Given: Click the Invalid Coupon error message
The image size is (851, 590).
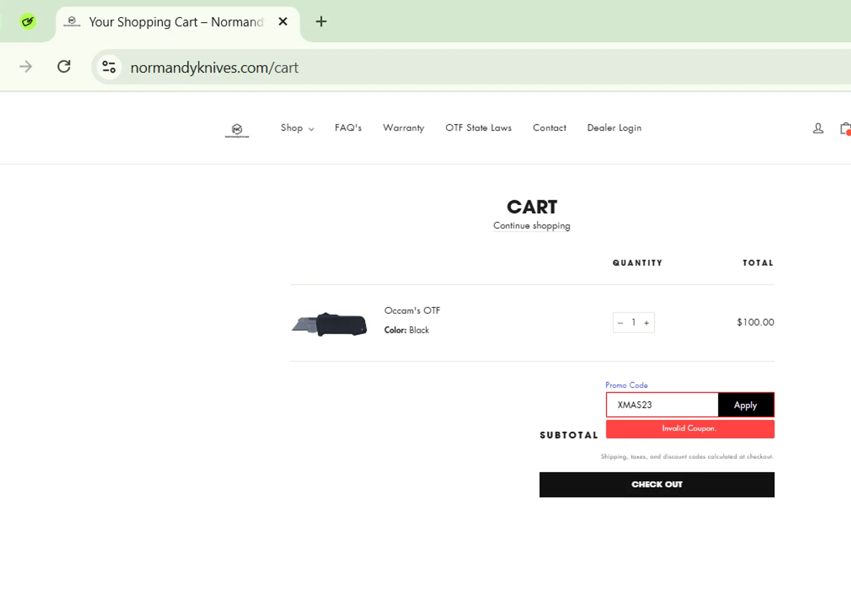Looking at the screenshot, I should [690, 429].
